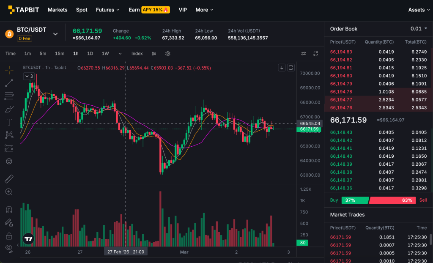Toggle drawings visibility eye icon
Screen dimensions: 433x263
[9, 248]
